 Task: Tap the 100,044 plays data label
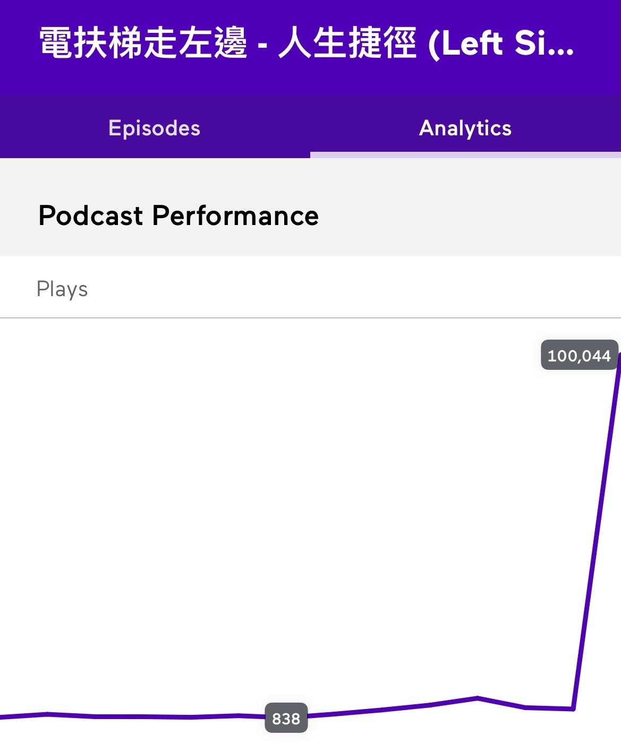[x=580, y=355]
